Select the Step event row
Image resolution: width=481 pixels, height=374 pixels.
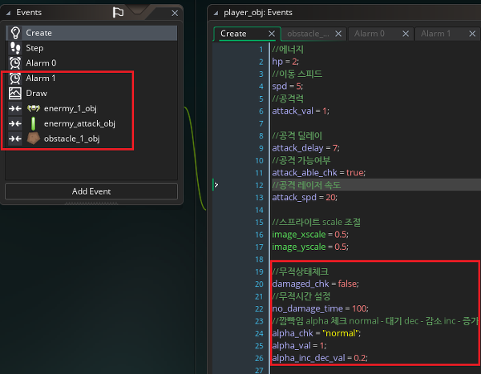91,48
